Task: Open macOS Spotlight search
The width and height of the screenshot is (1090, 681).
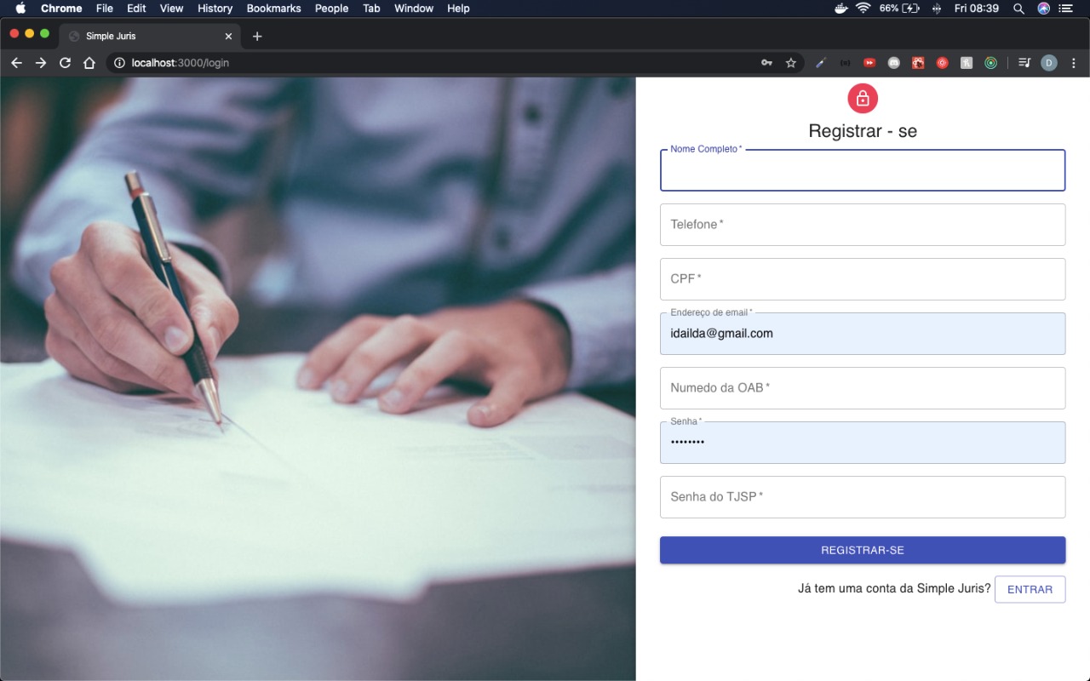Action: tap(1018, 9)
